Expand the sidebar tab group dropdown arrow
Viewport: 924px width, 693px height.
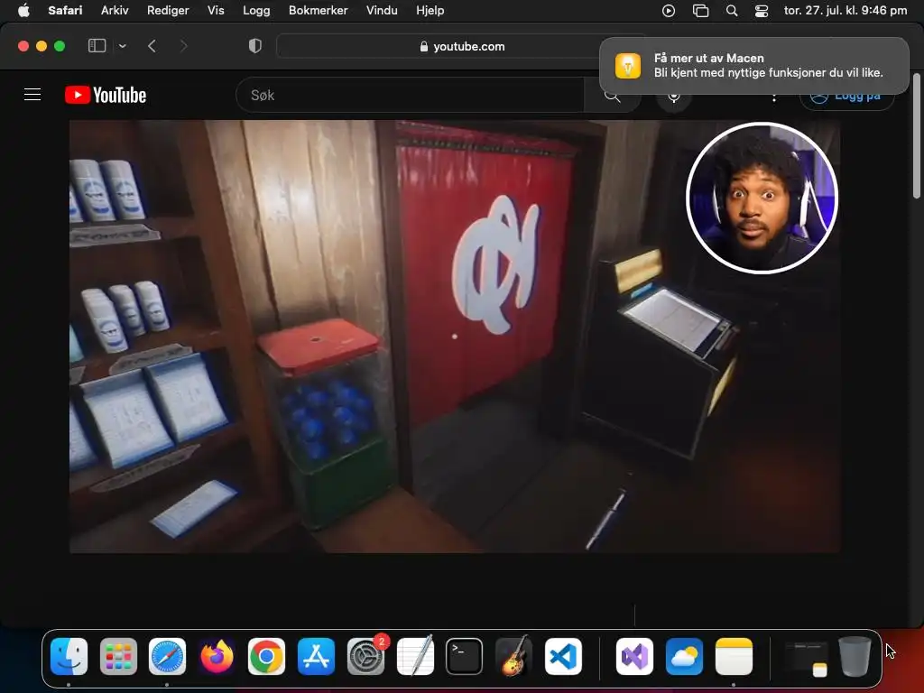(x=122, y=46)
